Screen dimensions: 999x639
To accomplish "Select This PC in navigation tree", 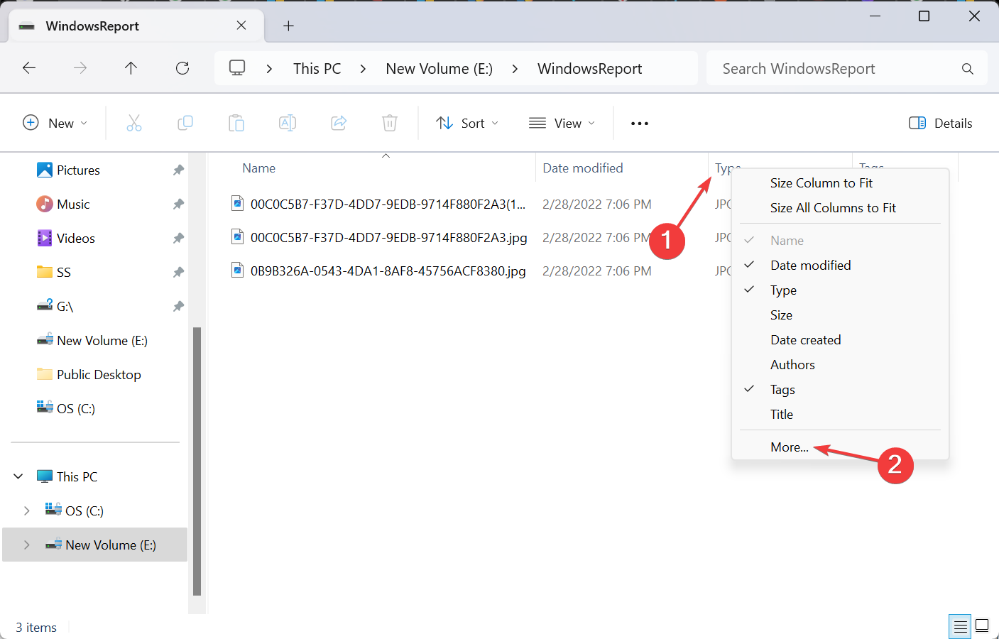I will coord(67,476).
